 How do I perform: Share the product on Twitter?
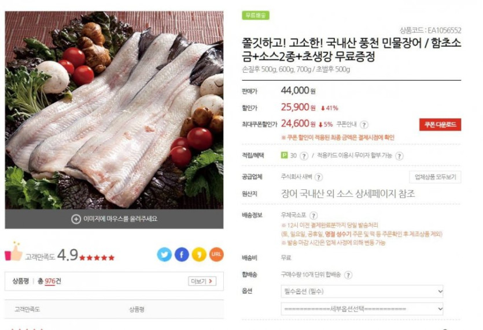tap(164, 254)
